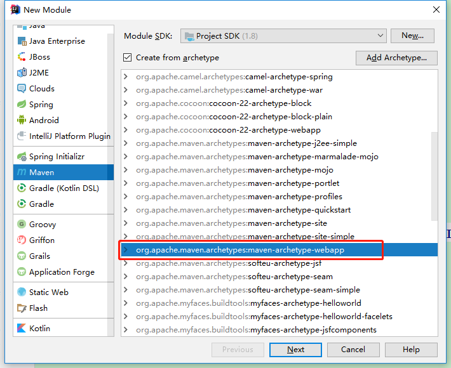451x368 pixels.
Task: Close the New Module dialog
Action: [x=436, y=10]
